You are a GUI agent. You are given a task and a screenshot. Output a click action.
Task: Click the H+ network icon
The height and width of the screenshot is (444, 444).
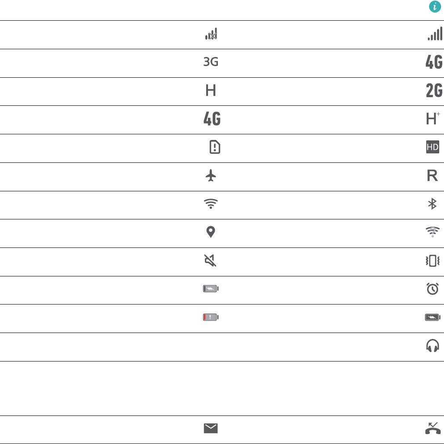coord(434,119)
